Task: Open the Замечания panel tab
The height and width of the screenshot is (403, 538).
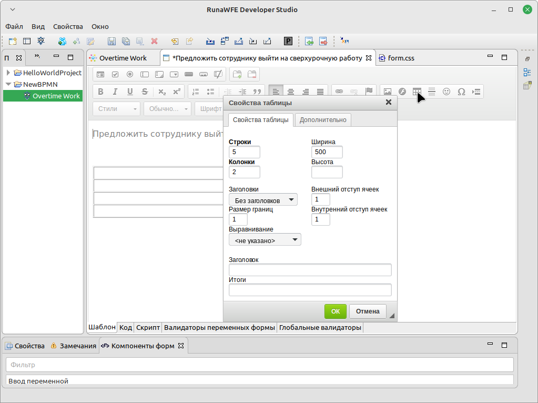Action: click(74, 346)
